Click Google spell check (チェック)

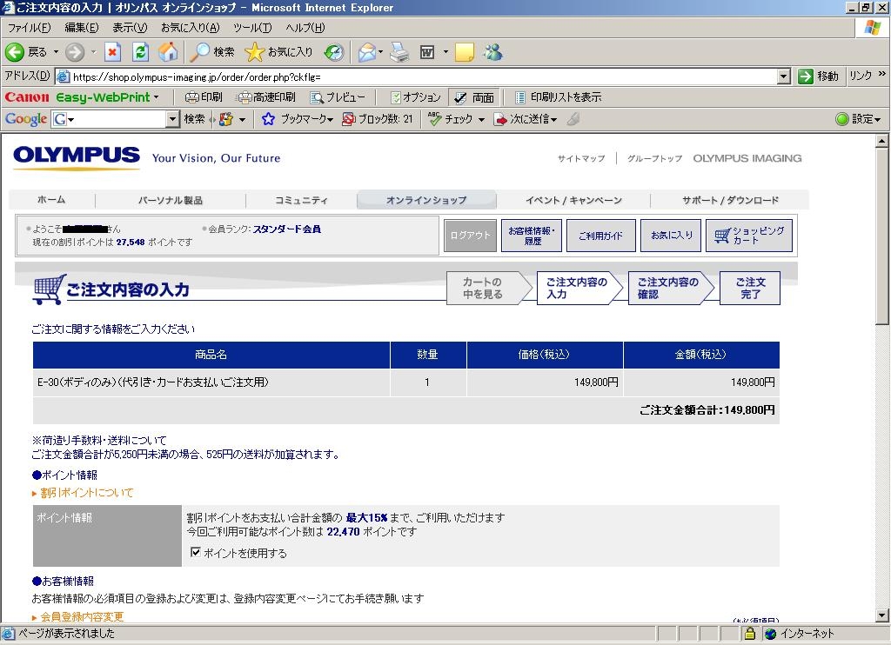coord(452,119)
